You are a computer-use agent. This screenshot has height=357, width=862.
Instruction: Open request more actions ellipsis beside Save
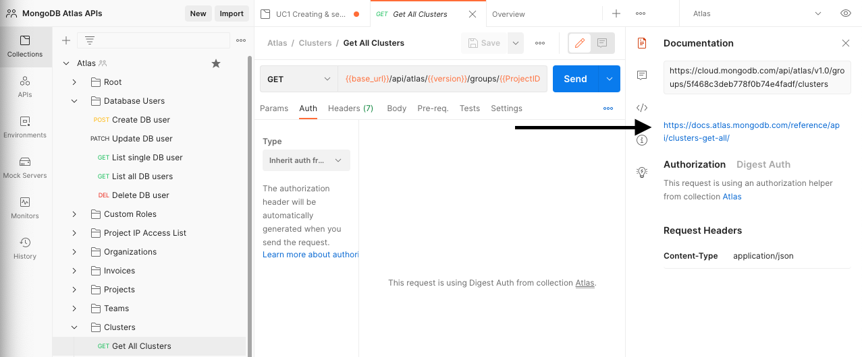pyautogui.click(x=540, y=43)
